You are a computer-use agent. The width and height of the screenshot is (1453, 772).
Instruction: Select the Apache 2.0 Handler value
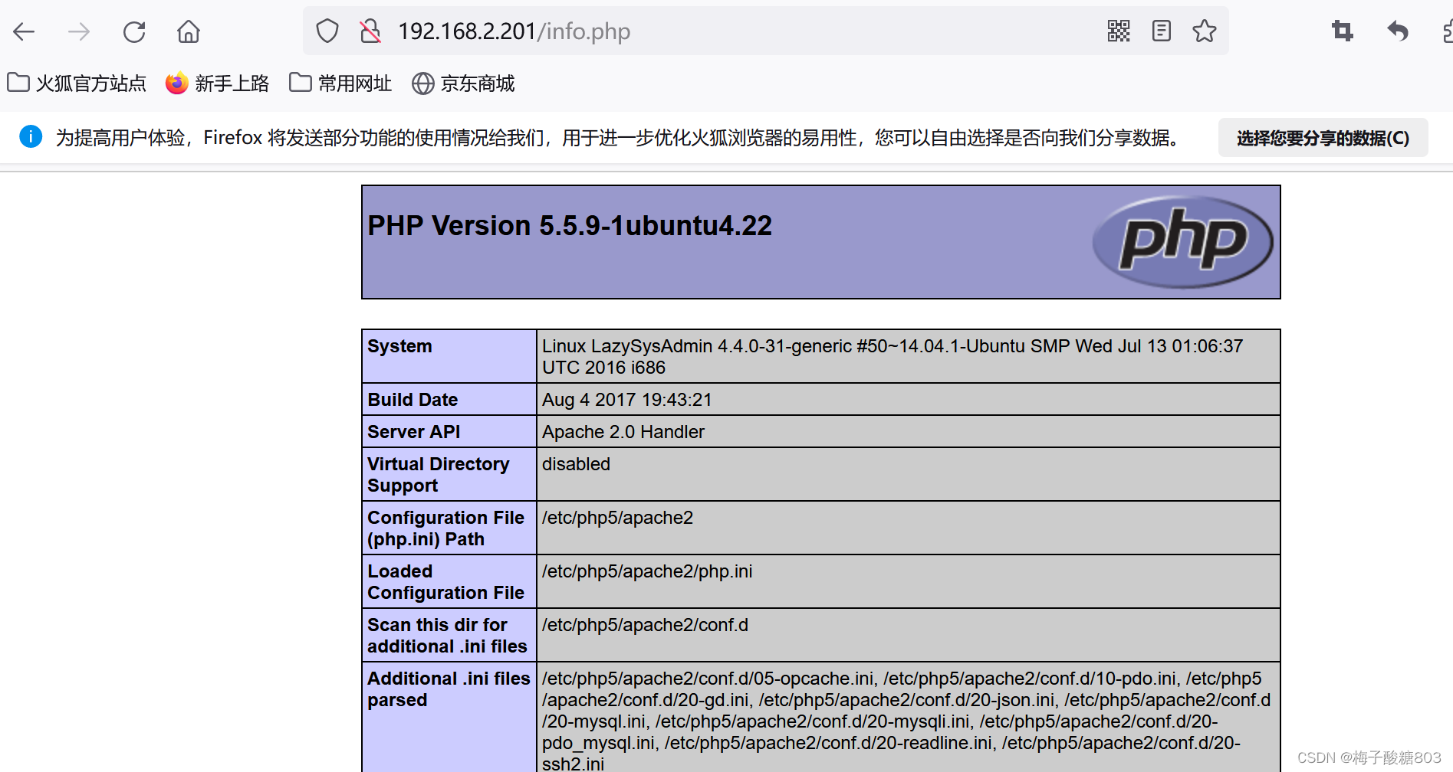(623, 432)
